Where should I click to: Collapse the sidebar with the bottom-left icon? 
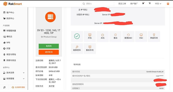(4, 87)
